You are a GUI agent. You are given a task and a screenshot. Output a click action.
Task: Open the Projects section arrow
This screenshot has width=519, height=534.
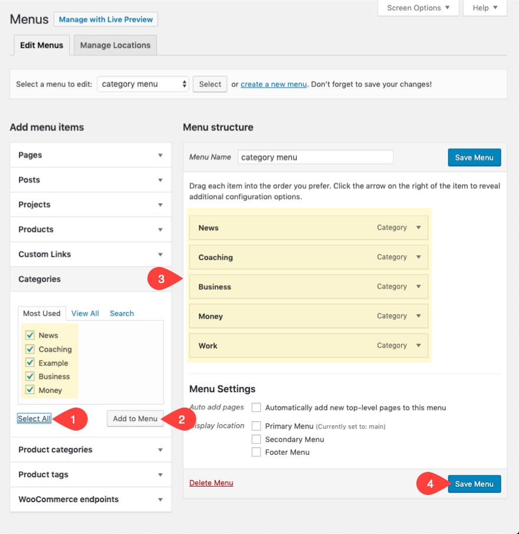tap(160, 205)
